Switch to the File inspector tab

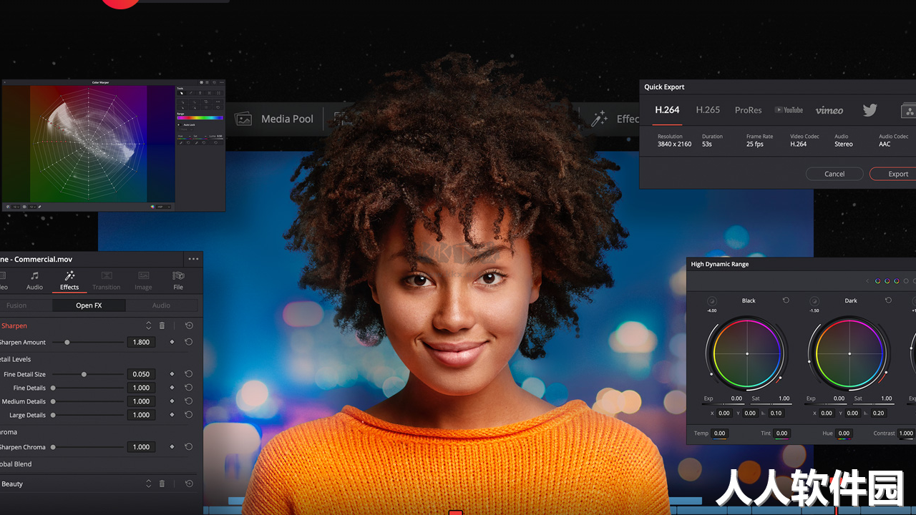[x=178, y=280]
